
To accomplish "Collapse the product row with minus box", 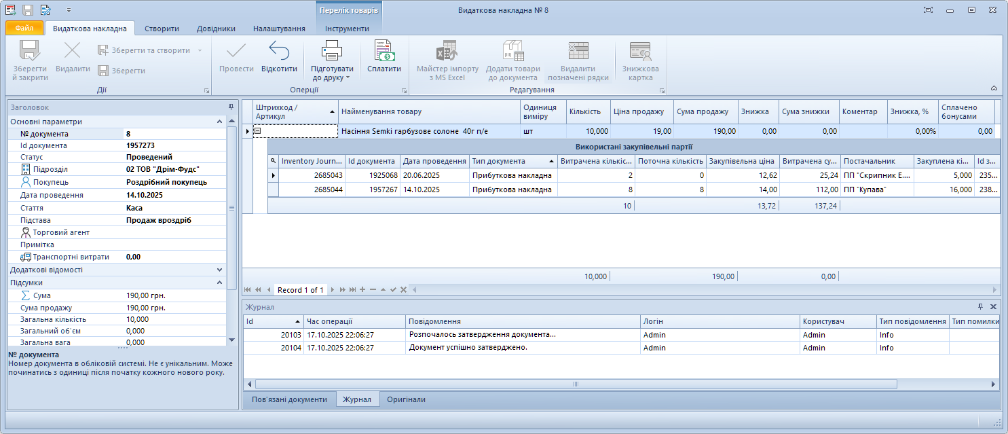I will 258,131.
